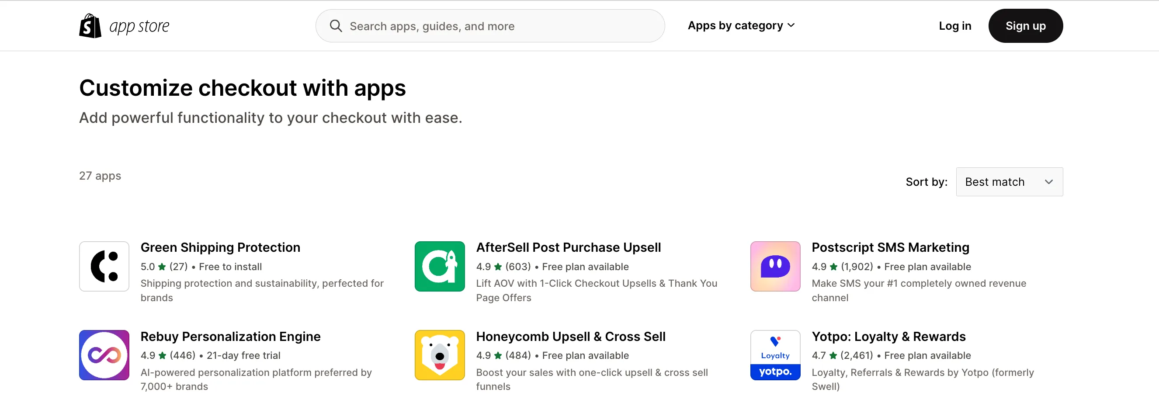Click the Shopify app store logo

coord(124,26)
